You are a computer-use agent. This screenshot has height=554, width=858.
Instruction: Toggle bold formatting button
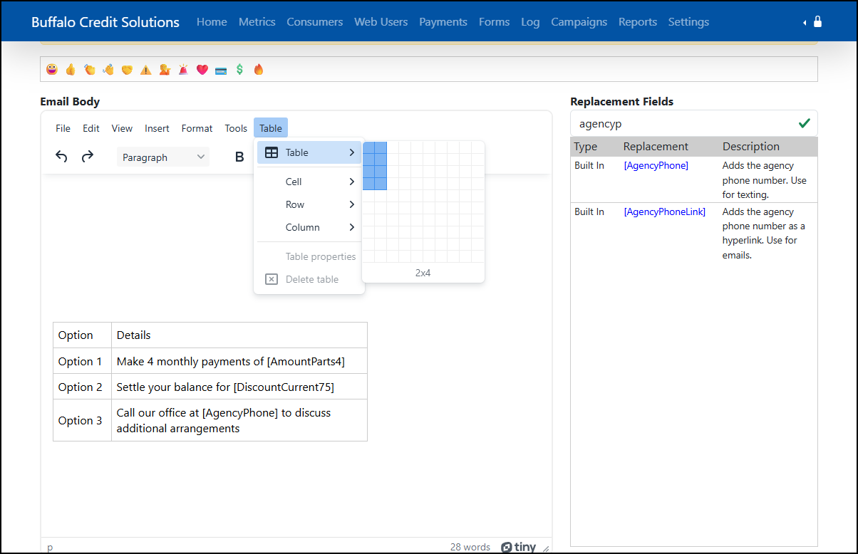coord(239,157)
